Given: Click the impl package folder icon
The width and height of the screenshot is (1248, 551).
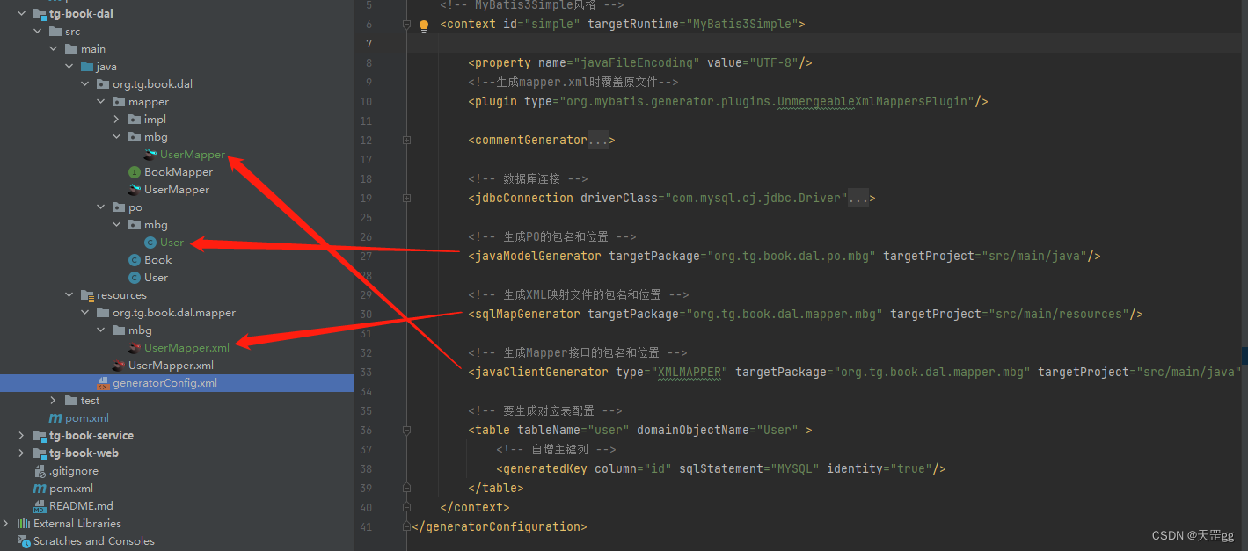Looking at the screenshot, I should [135, 120].
